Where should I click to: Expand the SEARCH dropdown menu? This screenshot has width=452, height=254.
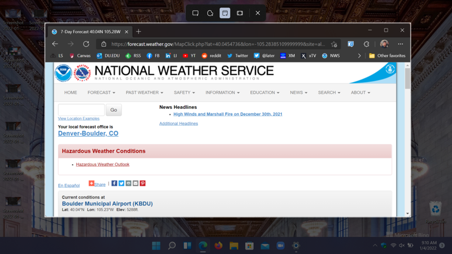coord(329,93)
